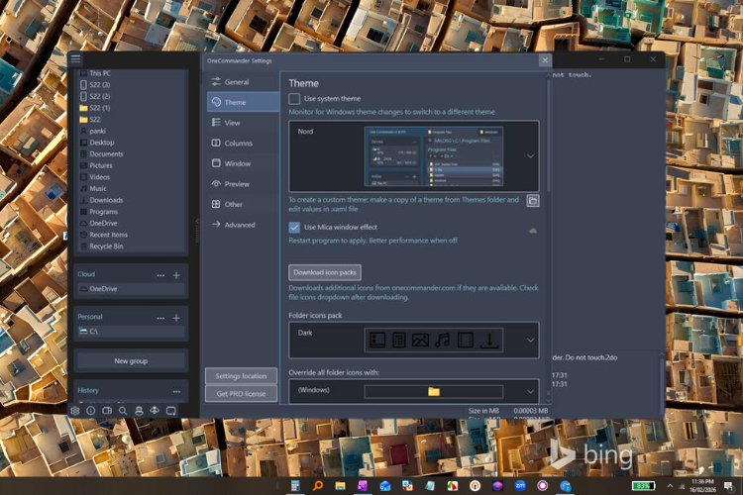
Task: Click the Settings location button
Action: pyautogui.click(x=241, y=376)
